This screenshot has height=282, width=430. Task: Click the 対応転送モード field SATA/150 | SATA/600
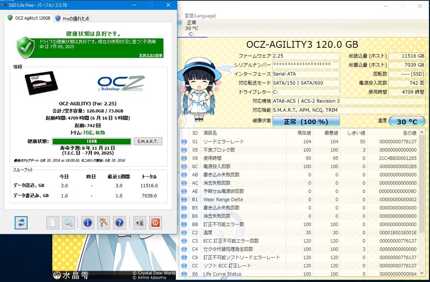[306, 83]
